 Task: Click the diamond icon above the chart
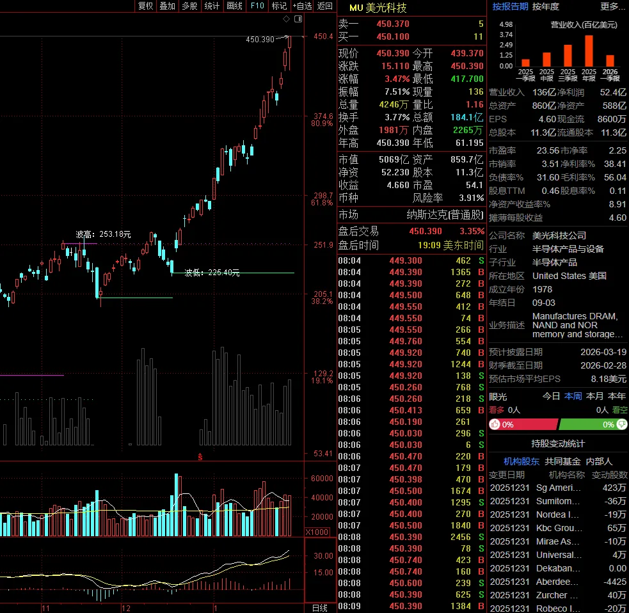tap(287, 19)
